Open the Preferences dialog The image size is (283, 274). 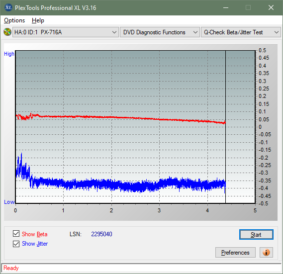pos(235,252)
